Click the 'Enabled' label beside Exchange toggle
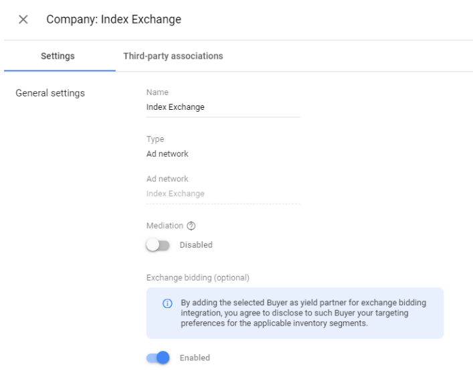Viewport: 473px width, 375px height. tap(195, 358)
